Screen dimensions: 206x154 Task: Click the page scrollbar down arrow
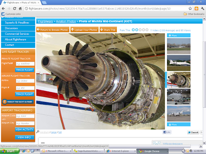tap(204, 143)
